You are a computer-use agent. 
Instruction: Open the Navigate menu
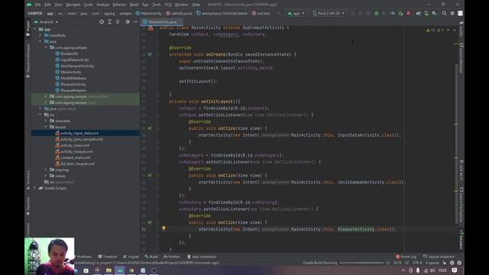(x=73, y=5)
